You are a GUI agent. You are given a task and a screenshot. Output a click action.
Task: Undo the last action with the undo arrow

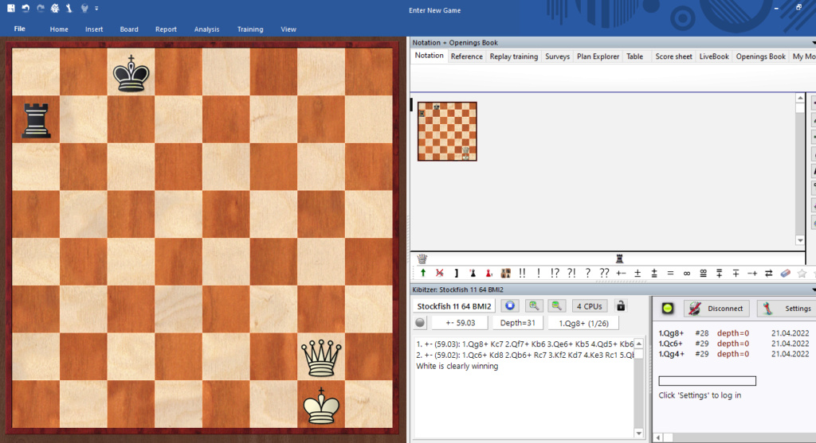tap(25, 8)
